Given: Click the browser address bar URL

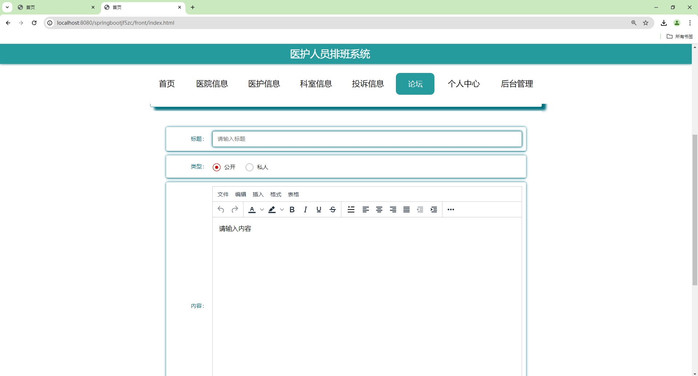Looking at the screenshot, I should coord(116,23).
